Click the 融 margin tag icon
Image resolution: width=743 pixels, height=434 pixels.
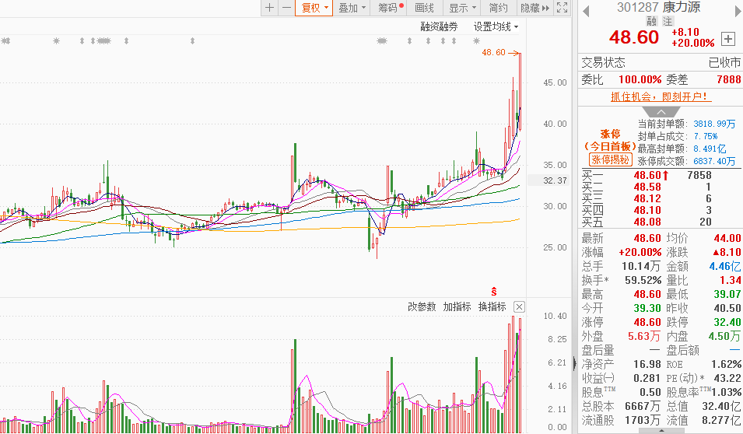point(651,21)
